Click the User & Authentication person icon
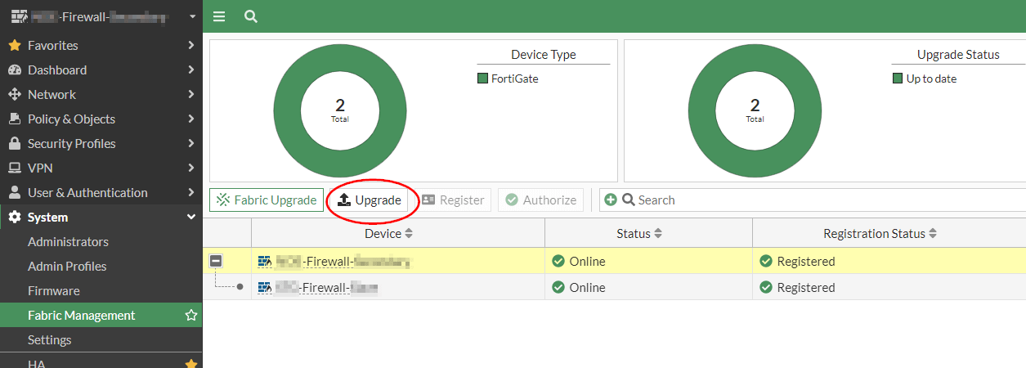1026x368 pixels. coord(14,192)
